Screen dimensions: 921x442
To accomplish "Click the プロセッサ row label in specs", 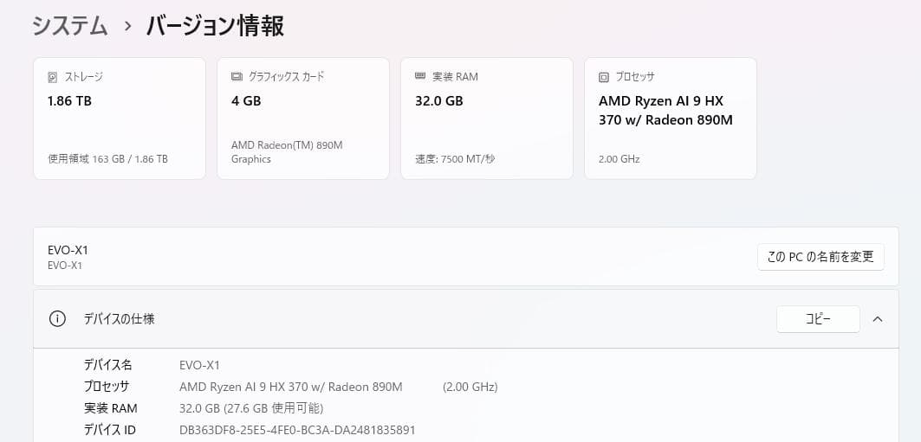I will 107,387.
